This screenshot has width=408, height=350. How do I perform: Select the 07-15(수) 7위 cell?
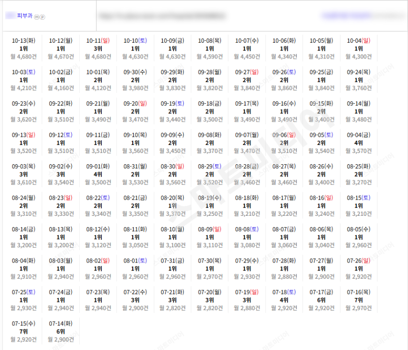click(24, 331)
